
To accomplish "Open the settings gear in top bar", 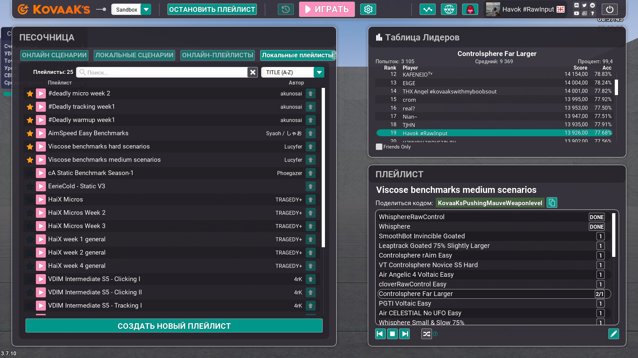I will pos(368,9).
